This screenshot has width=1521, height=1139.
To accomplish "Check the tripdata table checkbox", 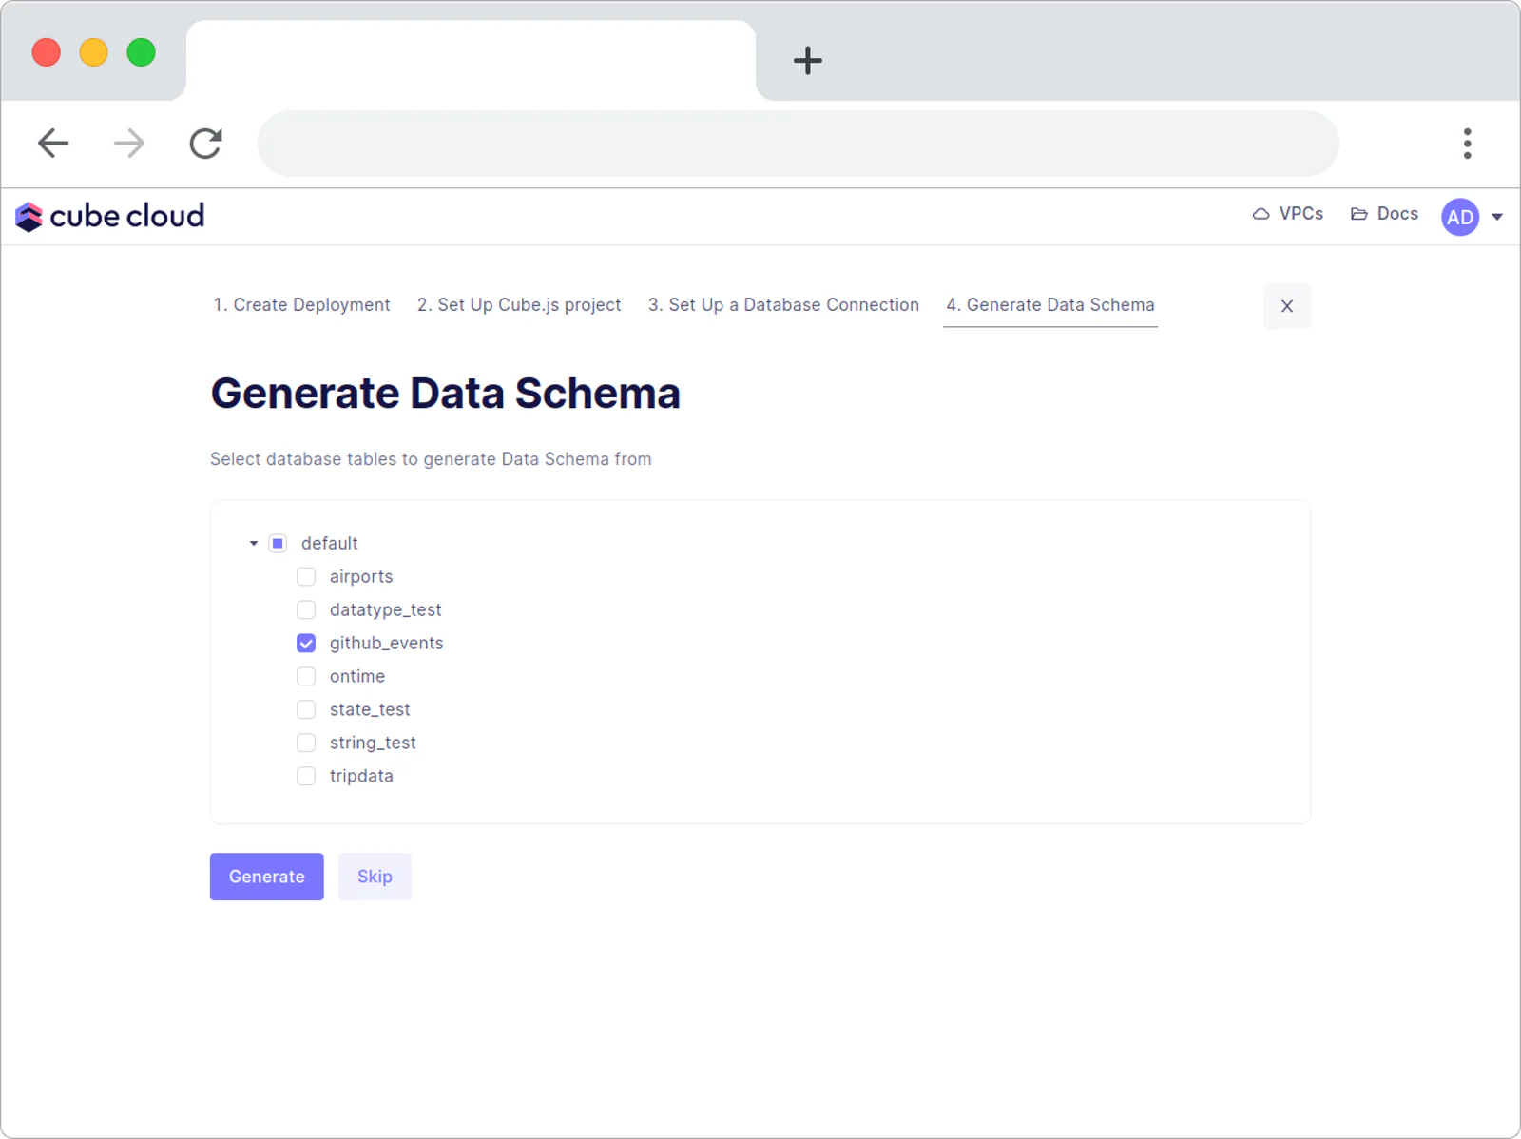I will point(306,777).
